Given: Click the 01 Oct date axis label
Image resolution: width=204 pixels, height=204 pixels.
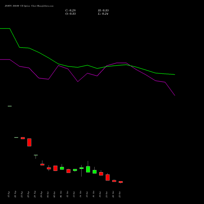Looking at the screenshot, I should point(48,194).
